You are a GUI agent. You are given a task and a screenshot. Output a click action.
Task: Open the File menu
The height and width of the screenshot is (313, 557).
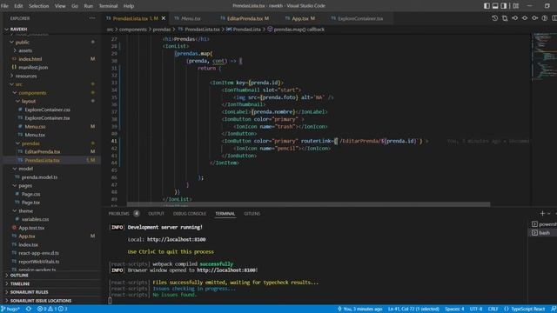point(4,6)
